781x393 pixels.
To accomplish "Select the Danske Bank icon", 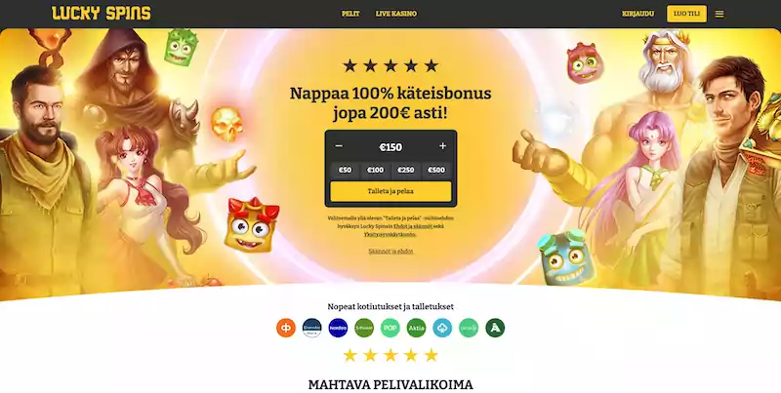I will coord(312,328).
